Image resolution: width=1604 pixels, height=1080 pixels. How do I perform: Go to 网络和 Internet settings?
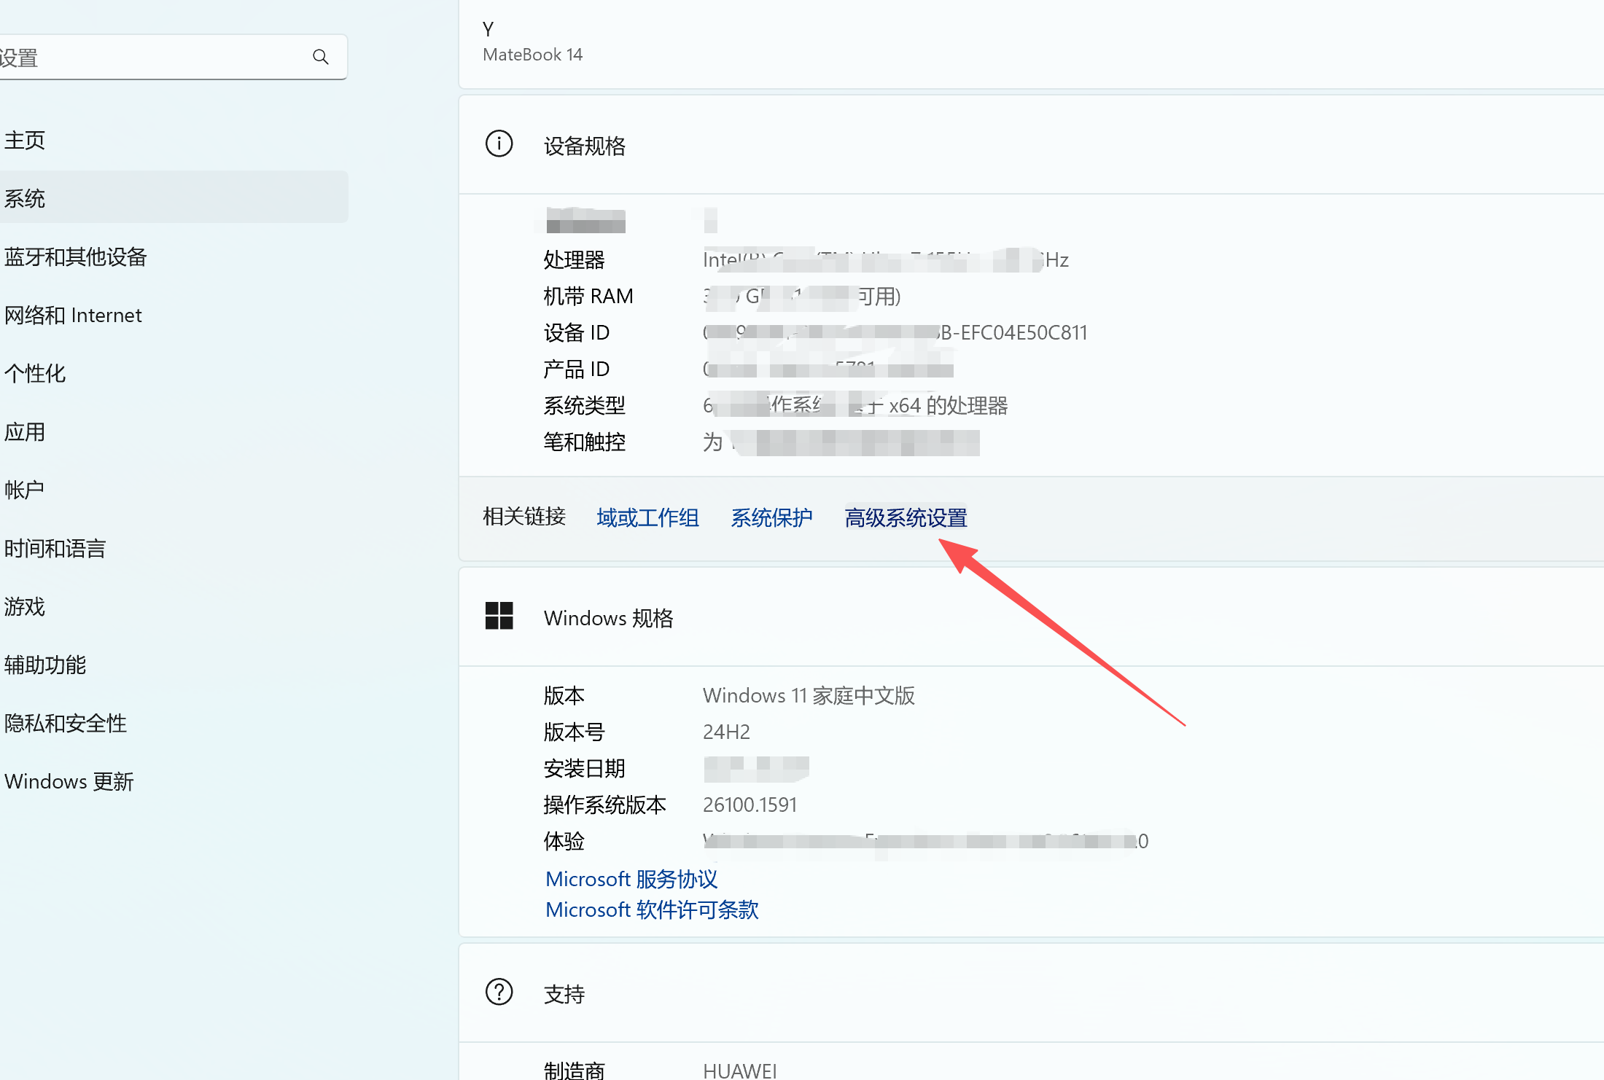pos(73,315)
